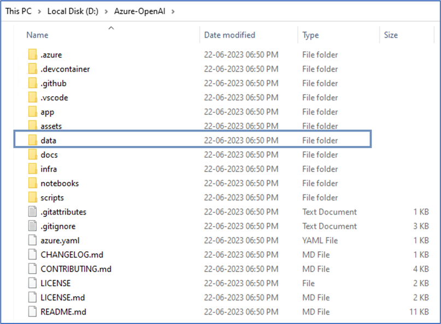
Task: Select the .gitattributes file name
Action: pyautogui.click(x=63, y=212)
